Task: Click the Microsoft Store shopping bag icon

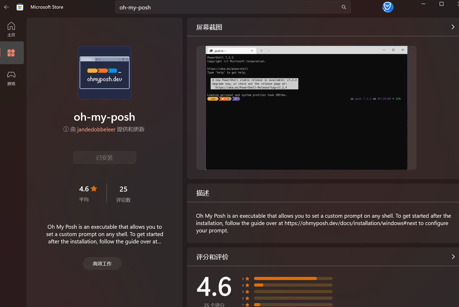Action: click(20, 7)
